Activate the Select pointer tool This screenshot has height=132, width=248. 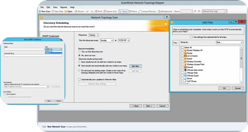[x=123, y=11]
